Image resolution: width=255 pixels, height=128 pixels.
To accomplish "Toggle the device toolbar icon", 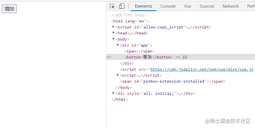I will point(122,6).
